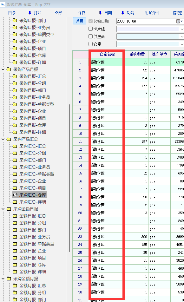Click folder icon of 采购月报-部门
184x302 pixels.
(x=15, y=90)
